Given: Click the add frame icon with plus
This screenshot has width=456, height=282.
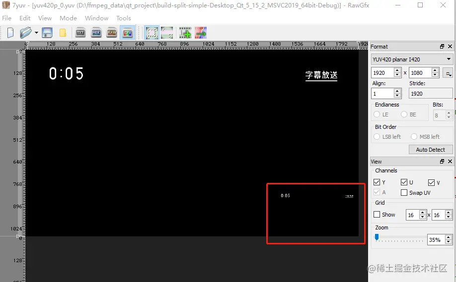Looking at the screenshot, I should (185, 33).
